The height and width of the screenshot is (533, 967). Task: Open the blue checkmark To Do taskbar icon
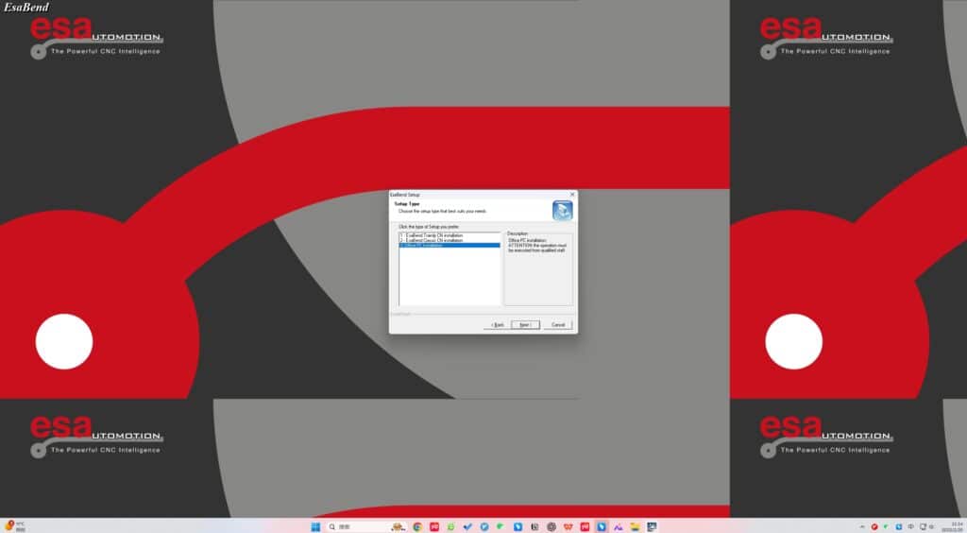[467, 526]
